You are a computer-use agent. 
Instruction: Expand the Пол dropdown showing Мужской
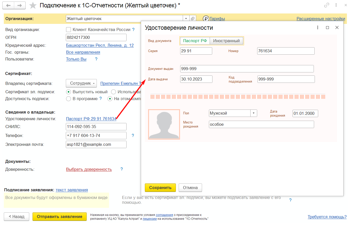click(254, 113)
